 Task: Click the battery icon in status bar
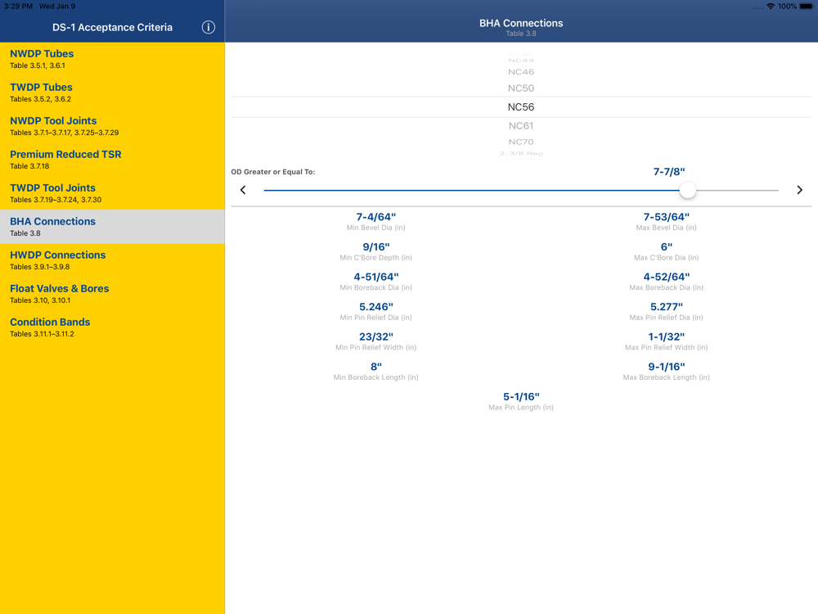click(807, 7)
